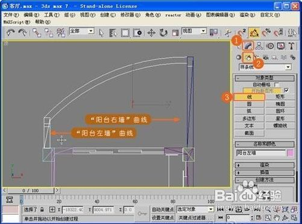Select the Geometry sphere category icon
302x224 pixels.
tap(238, 57)
